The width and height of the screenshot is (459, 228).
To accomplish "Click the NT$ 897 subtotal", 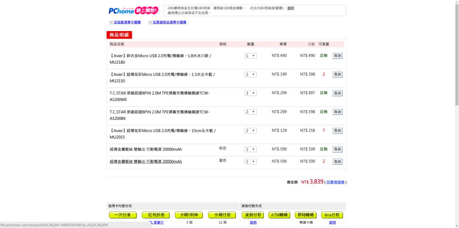I will (307, 93).
